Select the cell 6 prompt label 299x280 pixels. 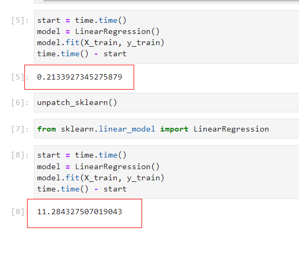(20, 103)
